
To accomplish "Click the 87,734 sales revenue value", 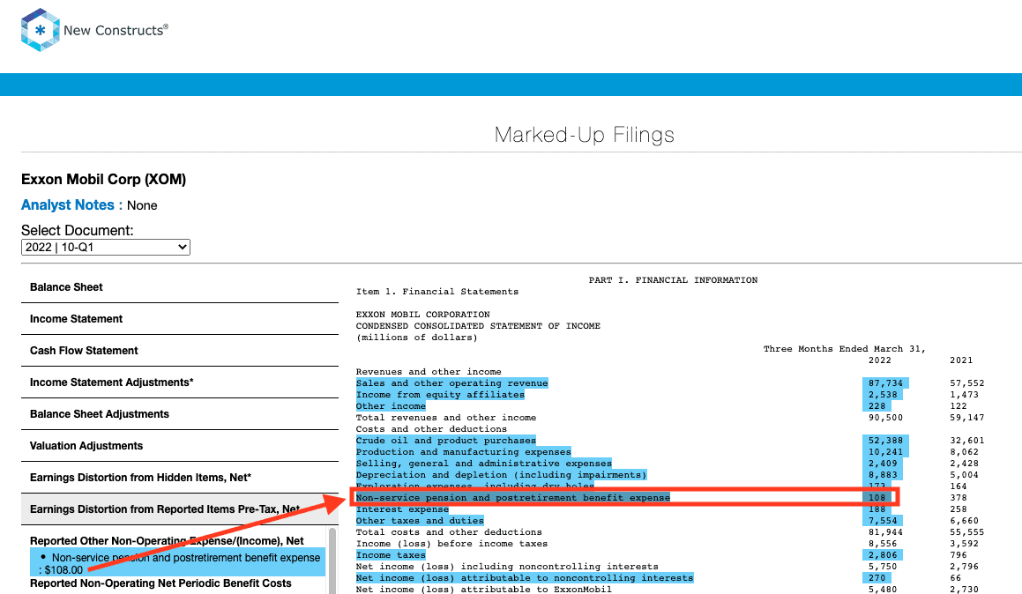I will pyautogui.click(x=886, y=383).
